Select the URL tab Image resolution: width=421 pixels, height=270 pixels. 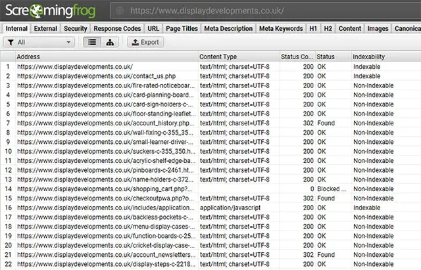153,28
